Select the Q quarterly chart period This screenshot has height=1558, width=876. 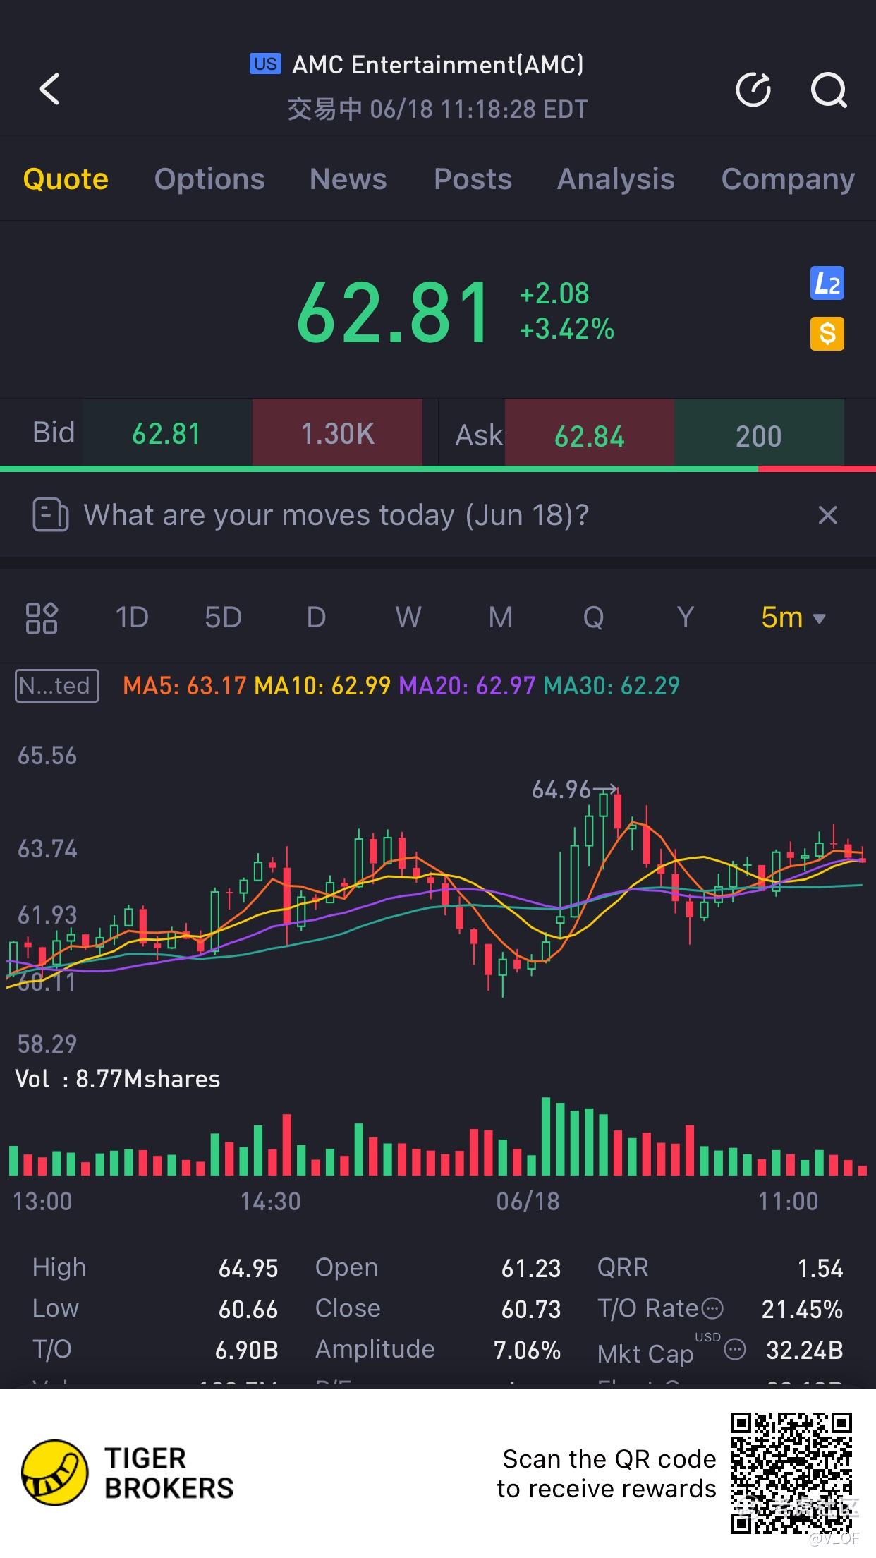(593, 618)
